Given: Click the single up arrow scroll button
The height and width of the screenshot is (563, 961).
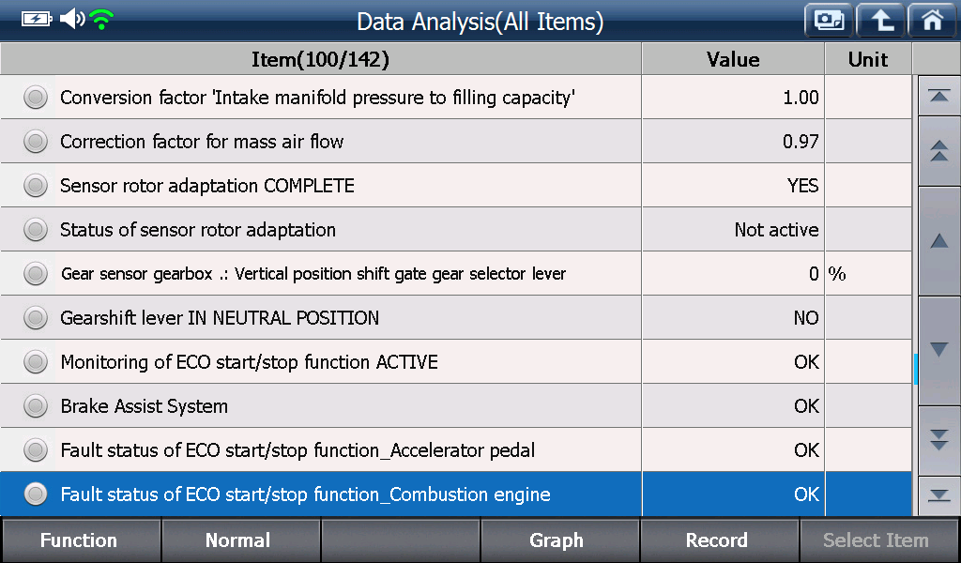Looking at the screenshot, I should 938,241.
